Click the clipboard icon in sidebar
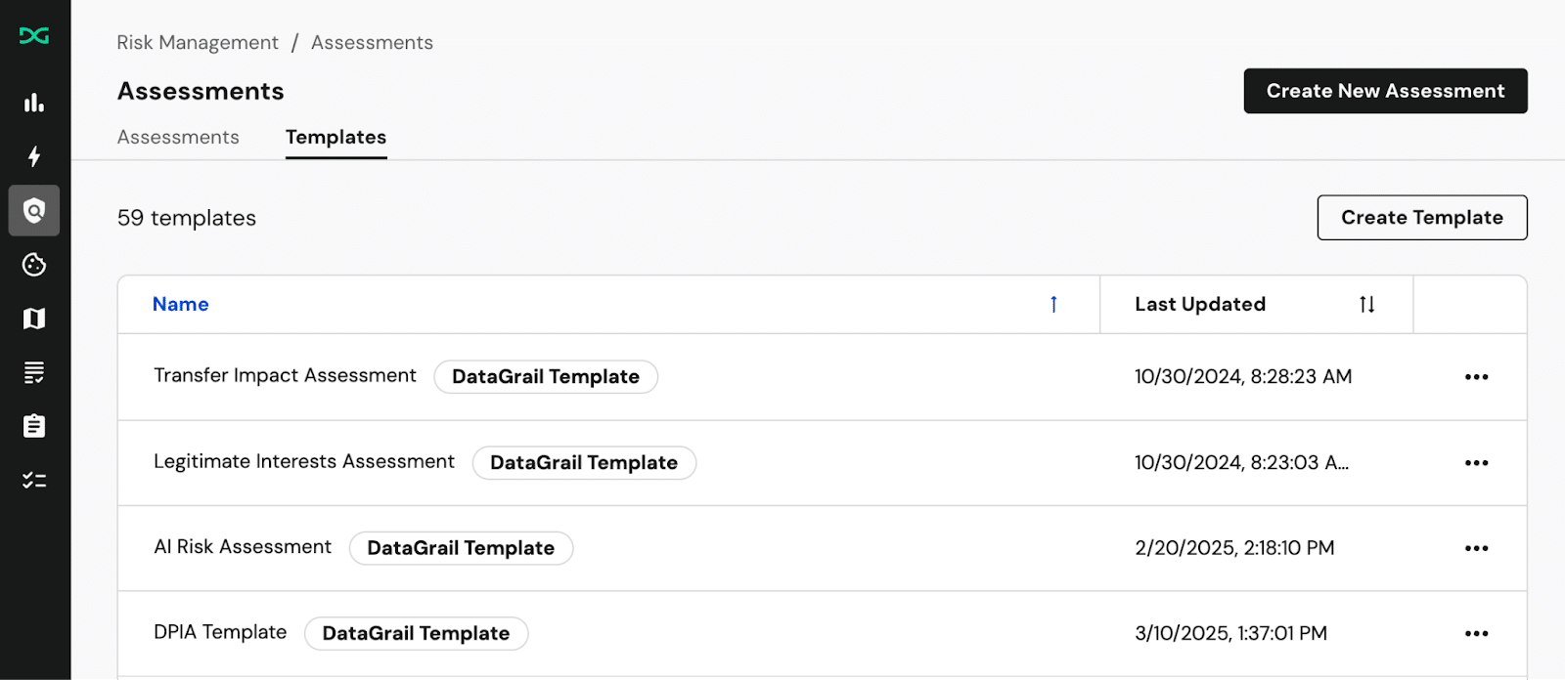This screenshot has height=680, width=1565. [x=34, y=426]
